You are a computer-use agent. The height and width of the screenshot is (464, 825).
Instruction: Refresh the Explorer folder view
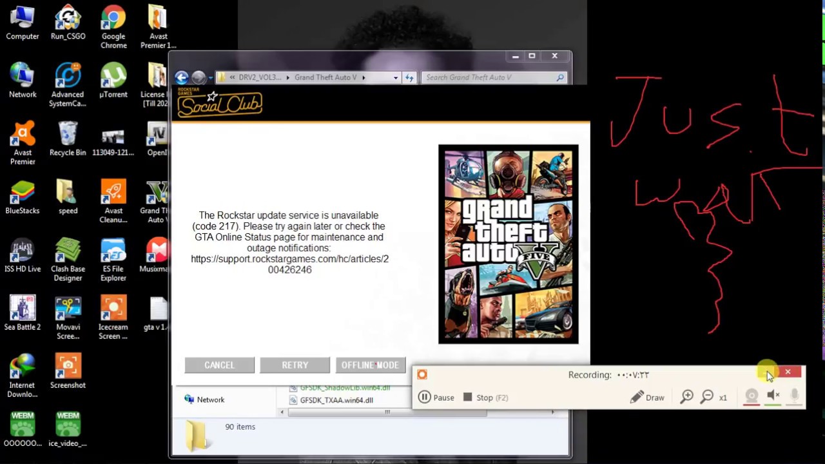coord(409,77)
